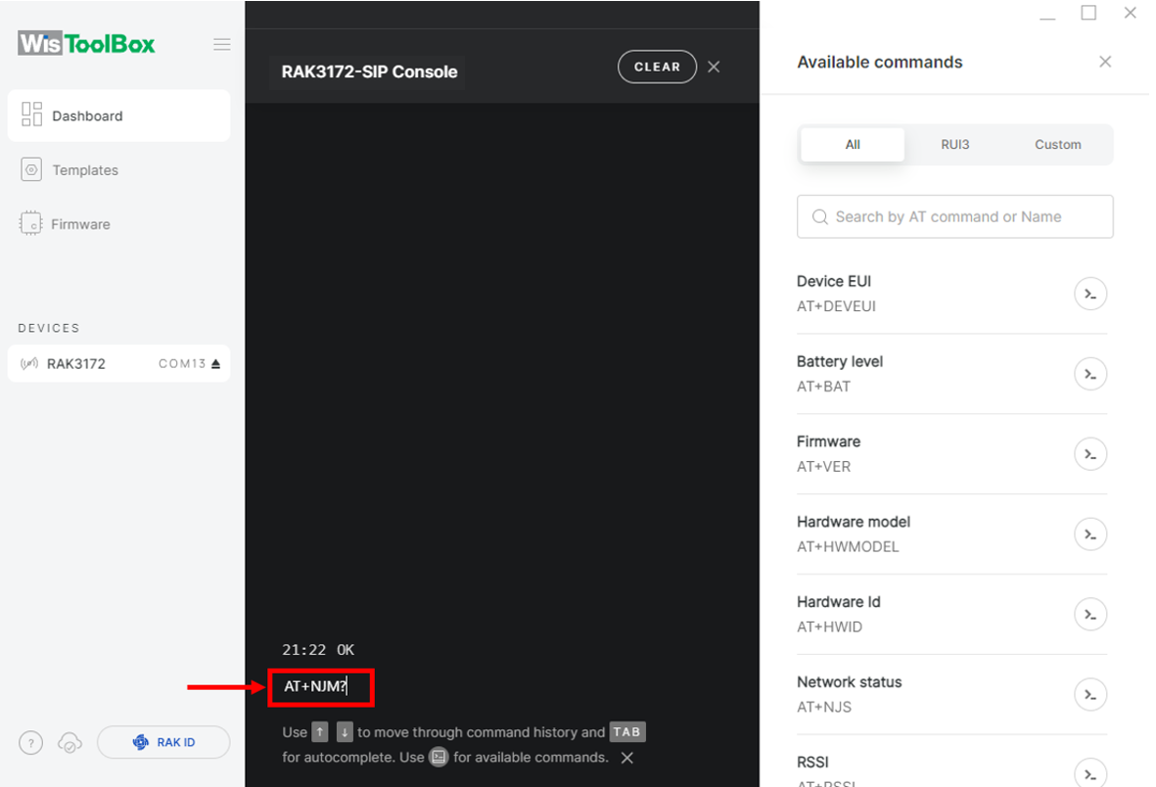The width and height of the screenshot is (1156, 787).
Task: Click the 21:22 OK console response line
Action: [318, 650]
